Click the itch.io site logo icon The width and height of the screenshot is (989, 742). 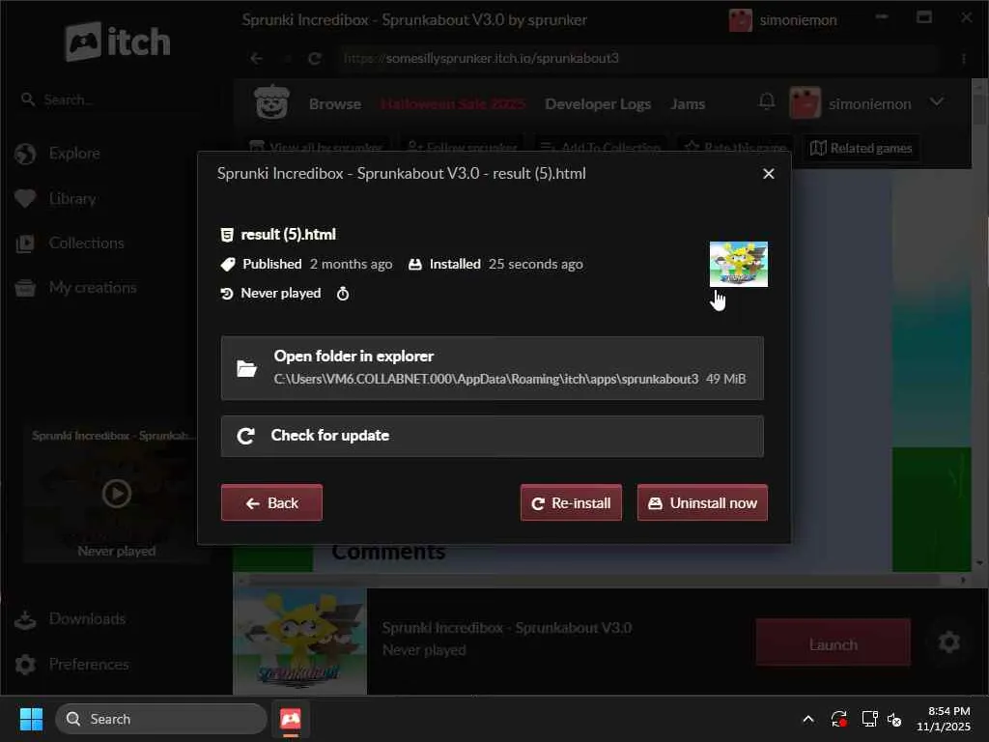(x=271, y=102)
